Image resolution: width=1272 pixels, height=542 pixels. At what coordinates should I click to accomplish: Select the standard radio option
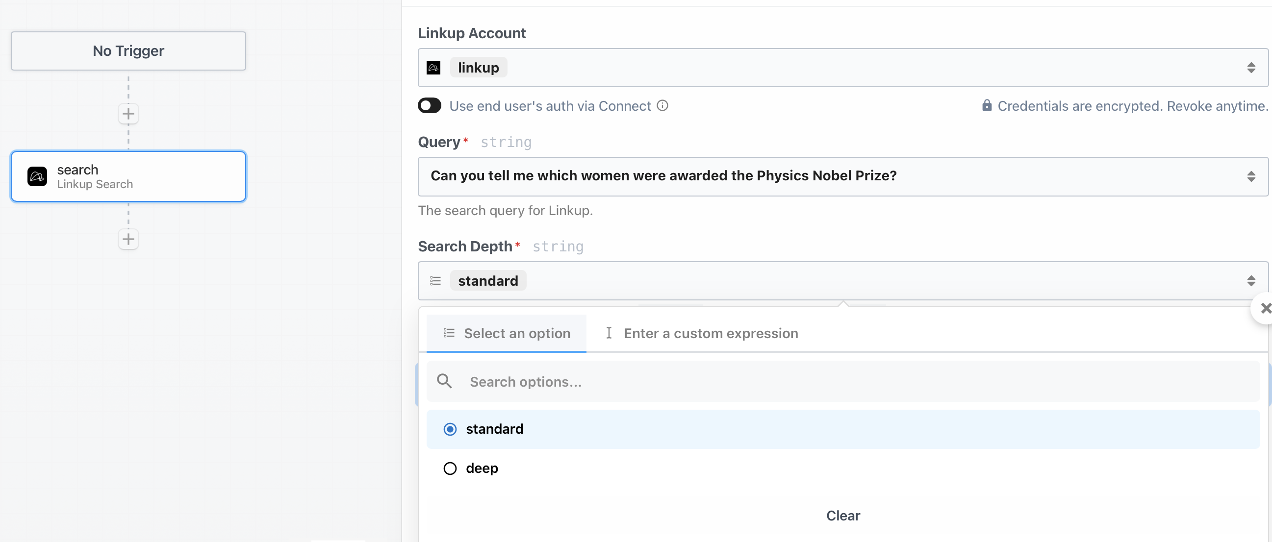450,429
